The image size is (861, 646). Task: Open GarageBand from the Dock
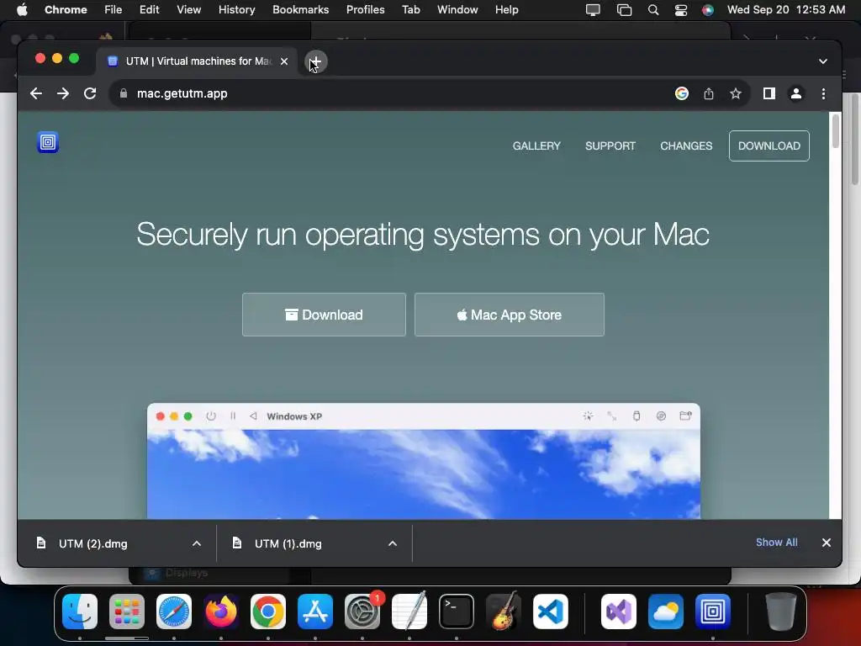click(x=504, y=612)
